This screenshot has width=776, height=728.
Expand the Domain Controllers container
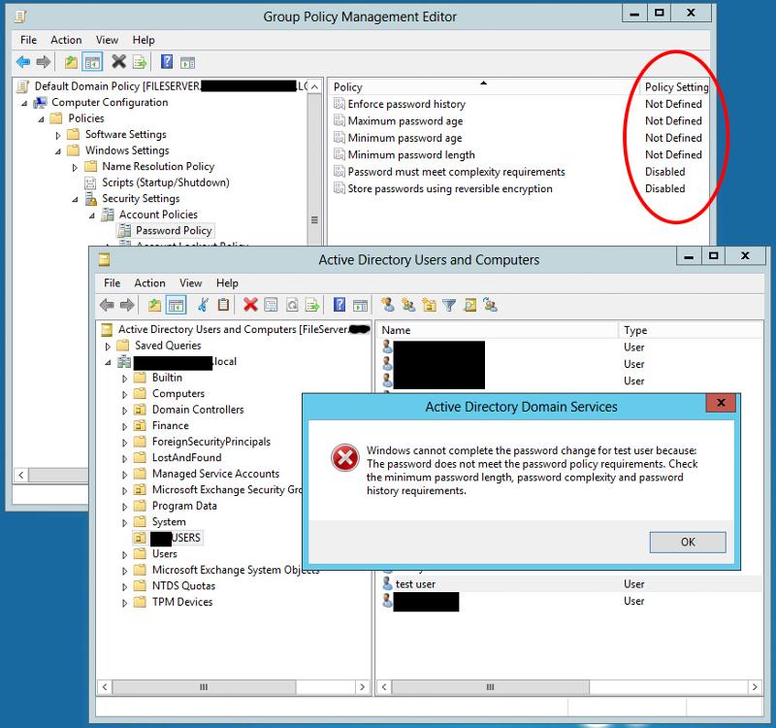pos(125,411)
